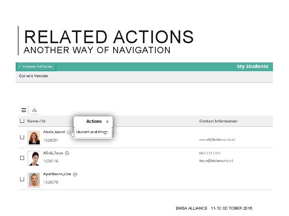
Task: Click the name Apeldoorn,Lisa
Action: click(57, 174)
